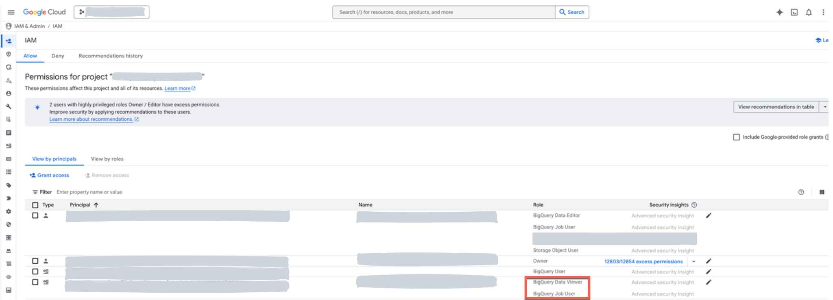Click the BigQuery User role text

(549, 272)
